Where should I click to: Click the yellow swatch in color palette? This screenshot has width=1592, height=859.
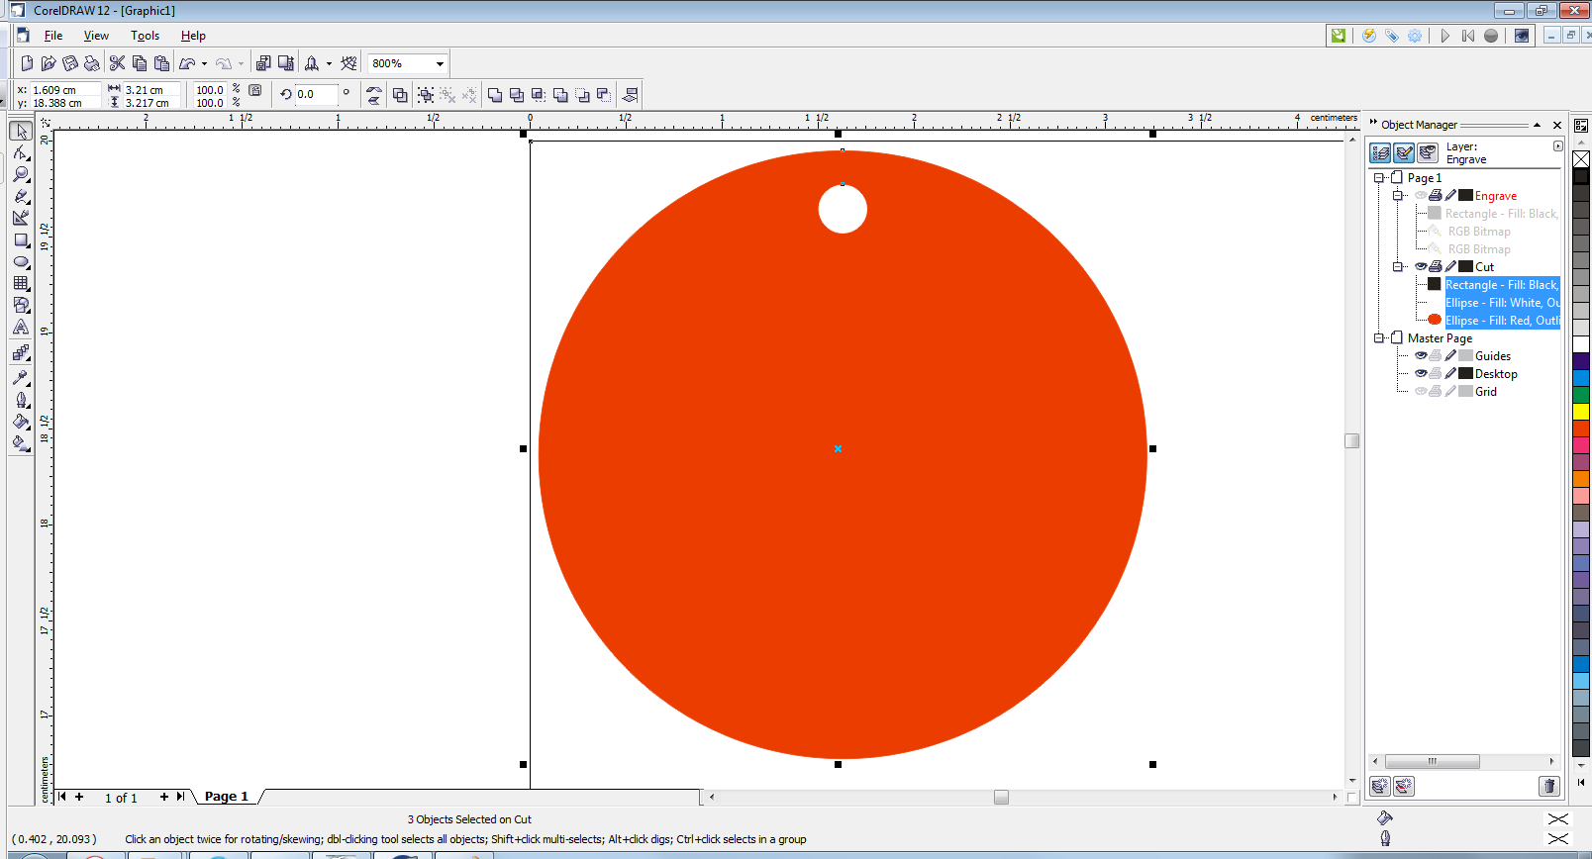pos(1581,412)
